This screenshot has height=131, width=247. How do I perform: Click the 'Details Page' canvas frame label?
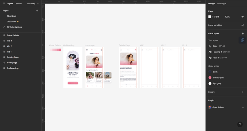click(x=124, y=45)
